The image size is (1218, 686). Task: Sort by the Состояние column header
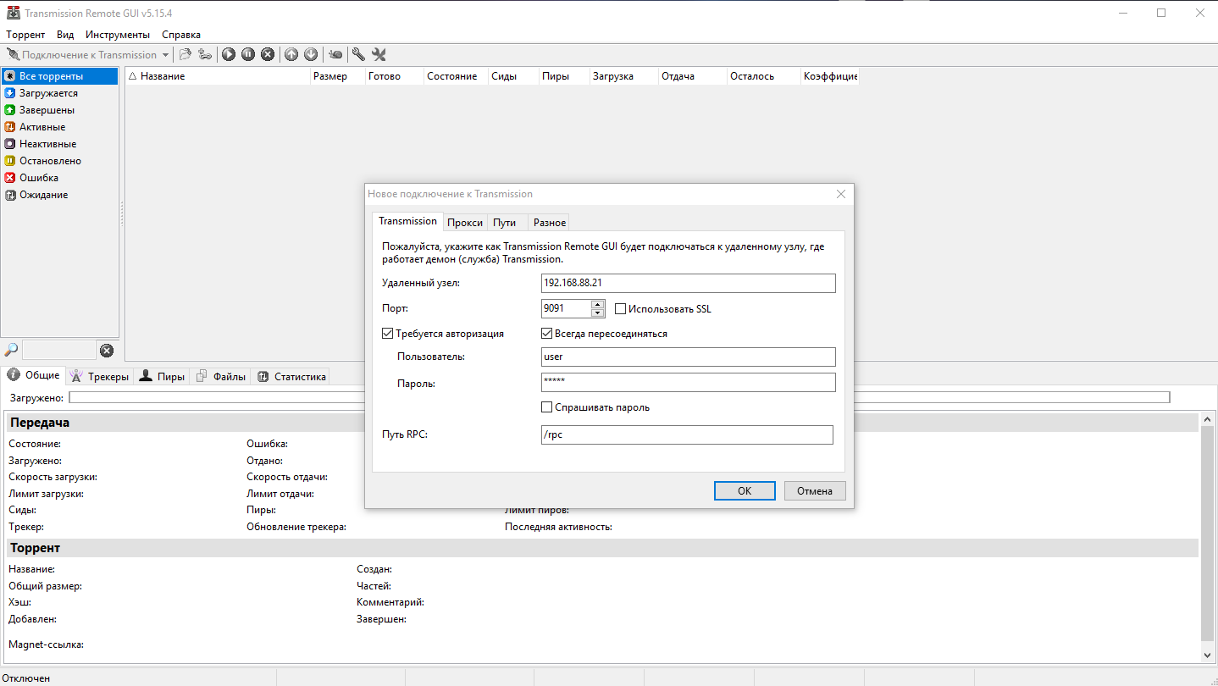coord(457,76)
